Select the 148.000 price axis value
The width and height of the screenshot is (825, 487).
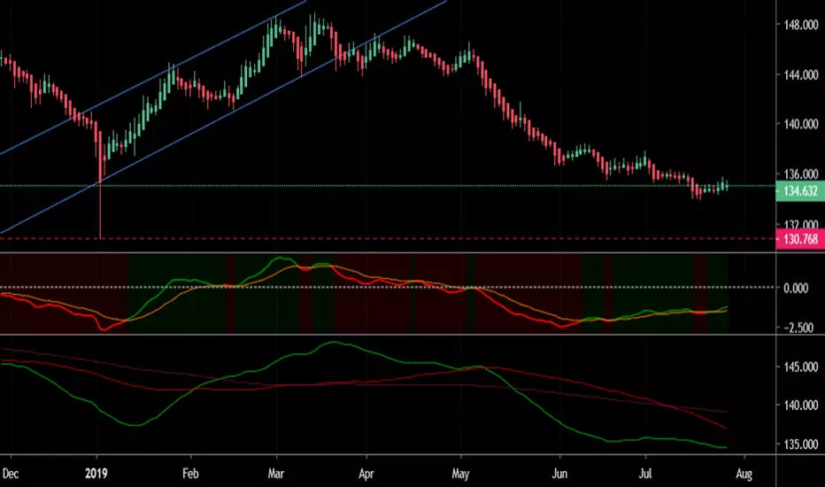801,26
